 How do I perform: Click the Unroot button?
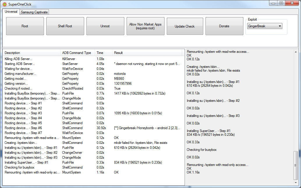(105, 26)
